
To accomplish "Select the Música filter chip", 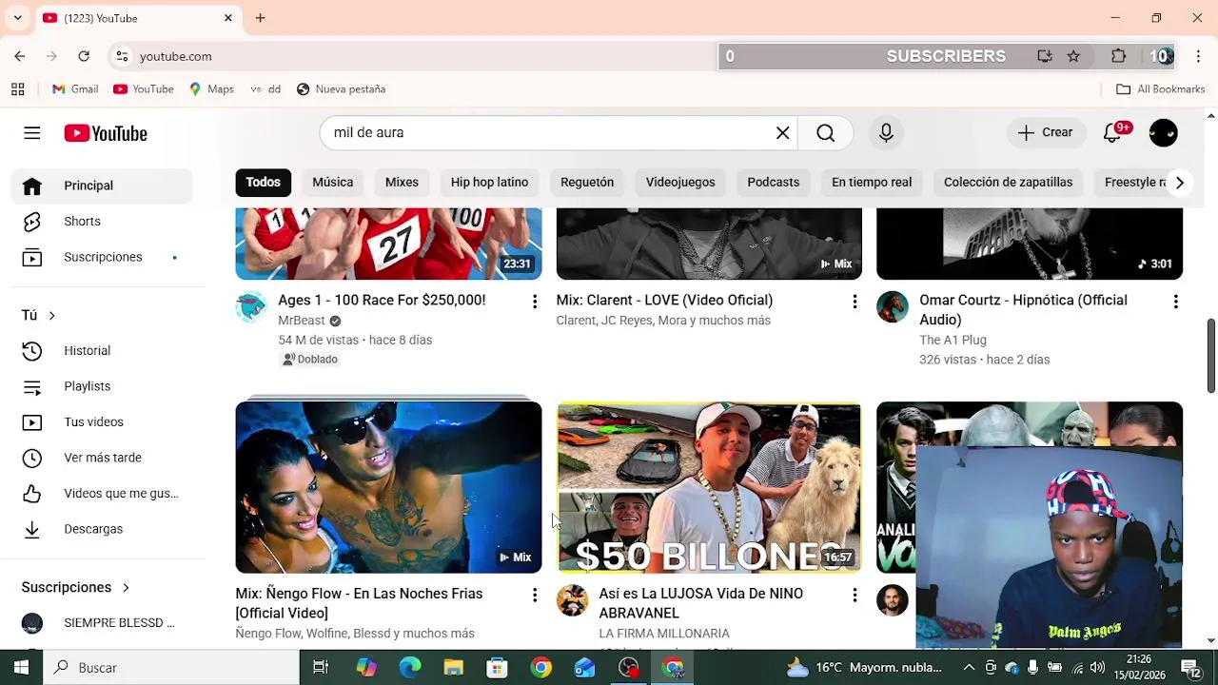I will 332,183.
